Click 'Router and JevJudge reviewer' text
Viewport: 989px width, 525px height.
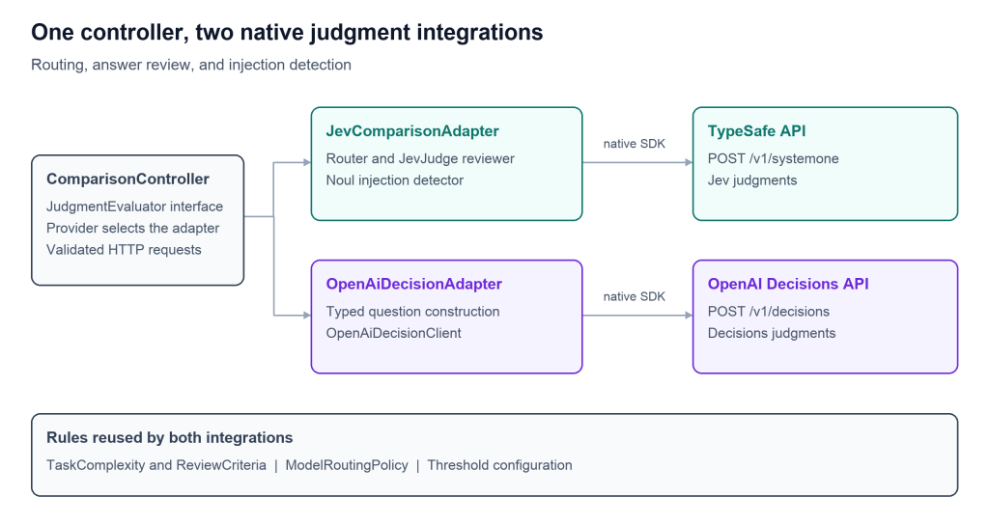click(x=420, y=159)
